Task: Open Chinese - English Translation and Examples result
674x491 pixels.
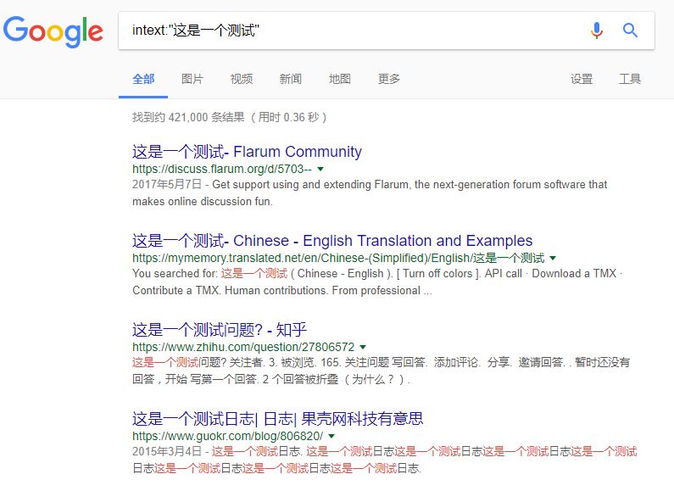Action: [332, 241]
